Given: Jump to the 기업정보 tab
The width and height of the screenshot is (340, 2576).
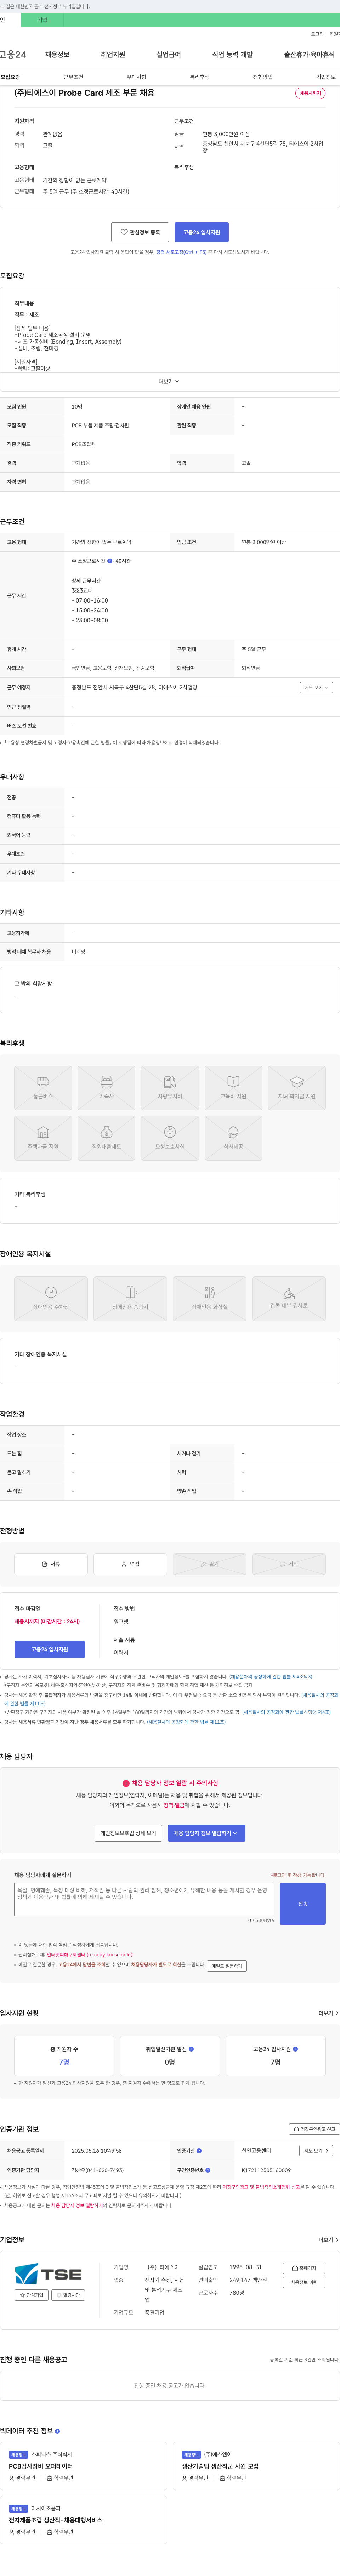Looking at the screenshot, I should pyautogui.click(x=326, y=77).
